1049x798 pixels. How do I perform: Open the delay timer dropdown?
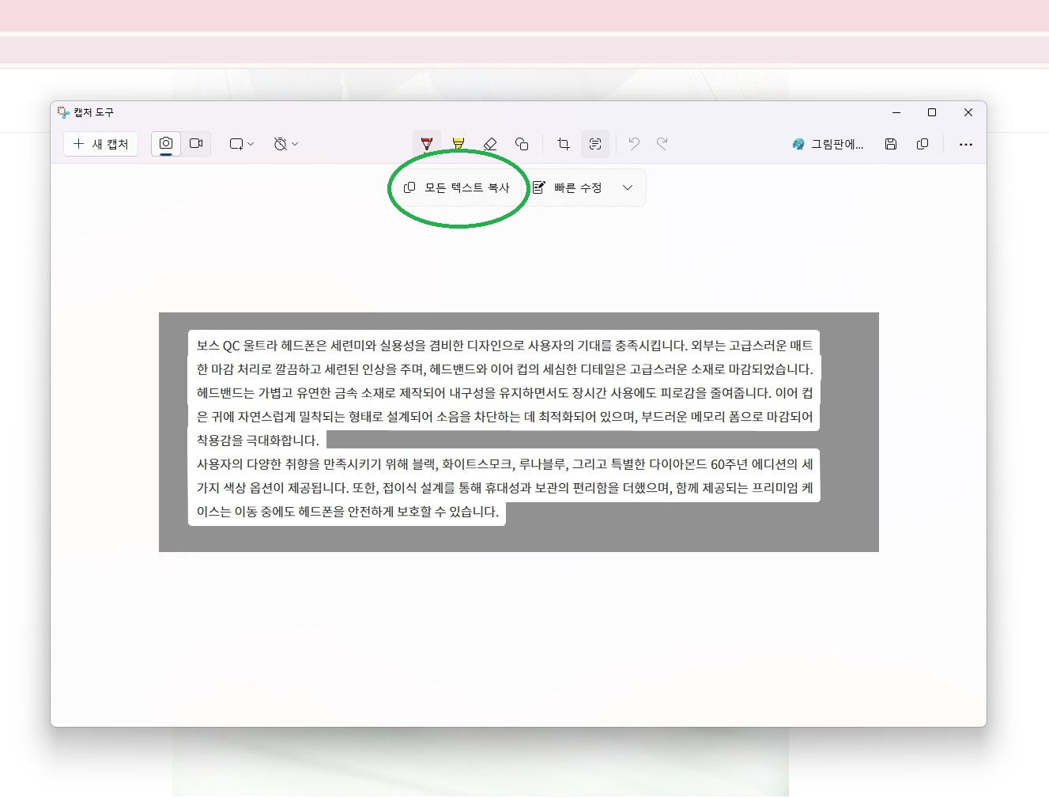[x=285, y=144]
